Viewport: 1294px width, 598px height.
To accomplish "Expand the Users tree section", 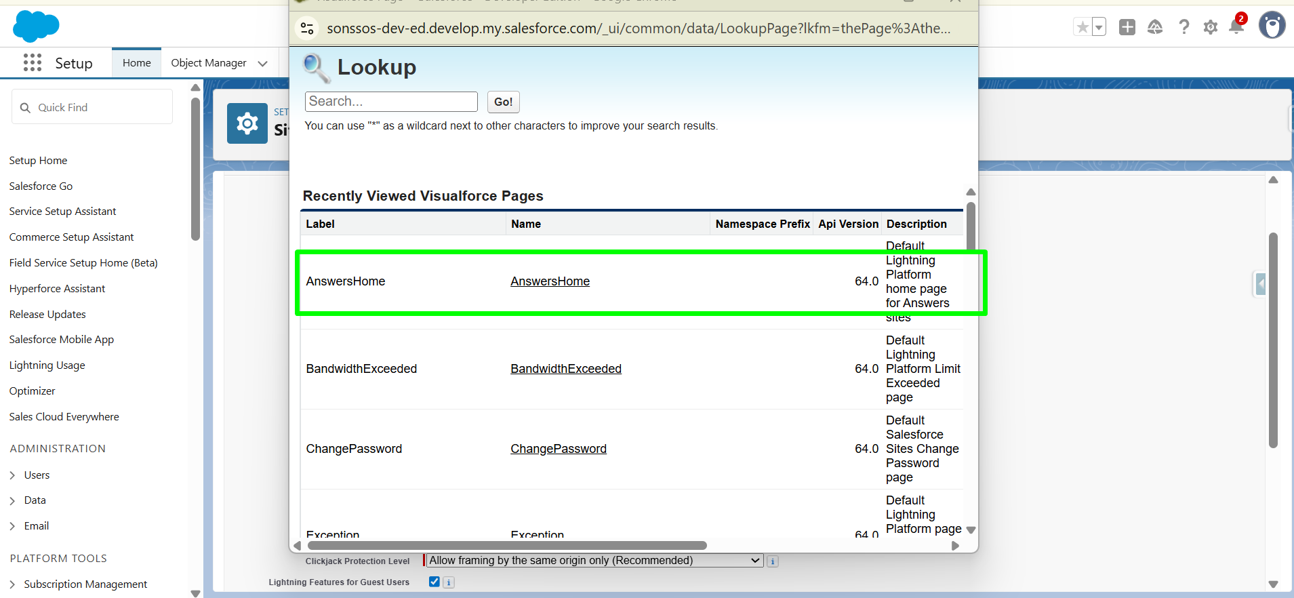I will coord(12,475).
